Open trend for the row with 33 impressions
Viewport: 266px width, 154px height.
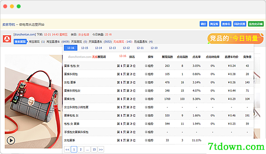pos(149,140)
